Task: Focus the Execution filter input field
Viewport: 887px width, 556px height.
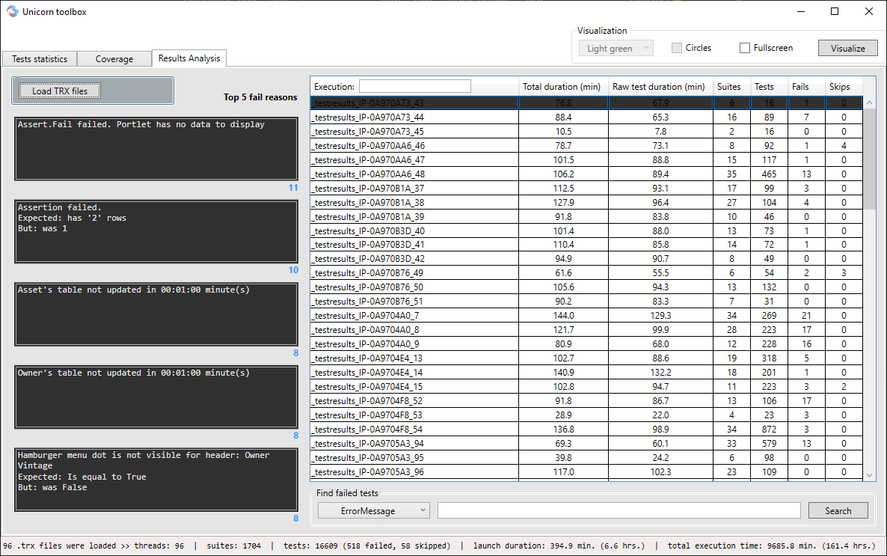Action: (414, 86)
